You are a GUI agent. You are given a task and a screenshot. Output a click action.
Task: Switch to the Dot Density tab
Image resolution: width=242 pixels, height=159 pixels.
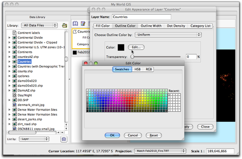pyautogui.click(x=176, y=26)
